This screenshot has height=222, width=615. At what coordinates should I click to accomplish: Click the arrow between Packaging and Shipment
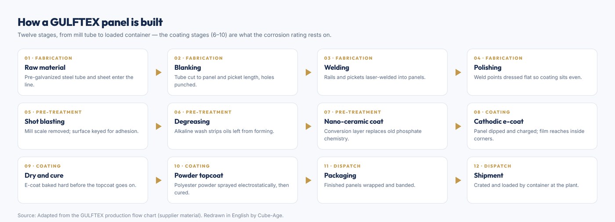(x=458, y=180)
